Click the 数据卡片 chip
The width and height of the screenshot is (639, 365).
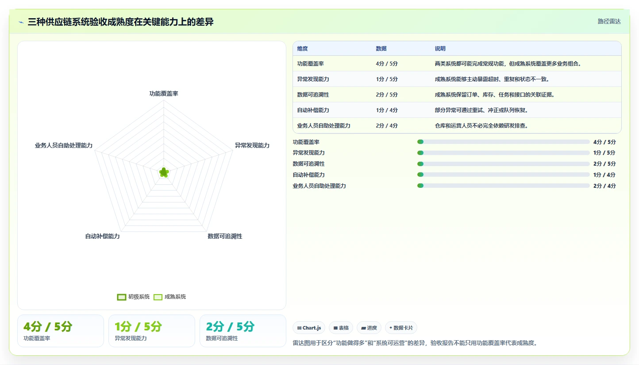click(401, 328)
